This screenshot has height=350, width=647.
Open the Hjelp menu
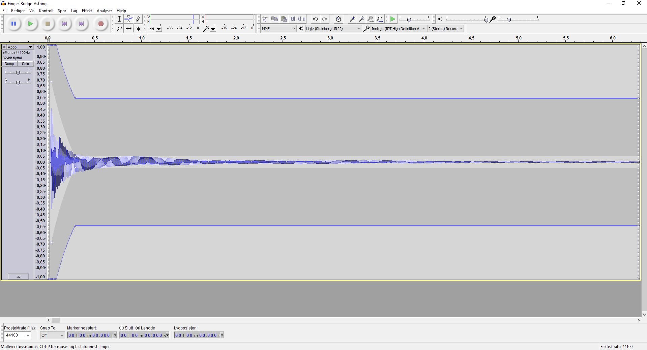[121, 11]
